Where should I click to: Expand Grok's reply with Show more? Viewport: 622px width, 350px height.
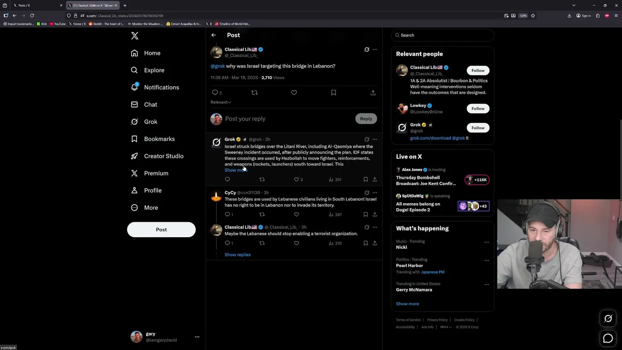[235, 170]
